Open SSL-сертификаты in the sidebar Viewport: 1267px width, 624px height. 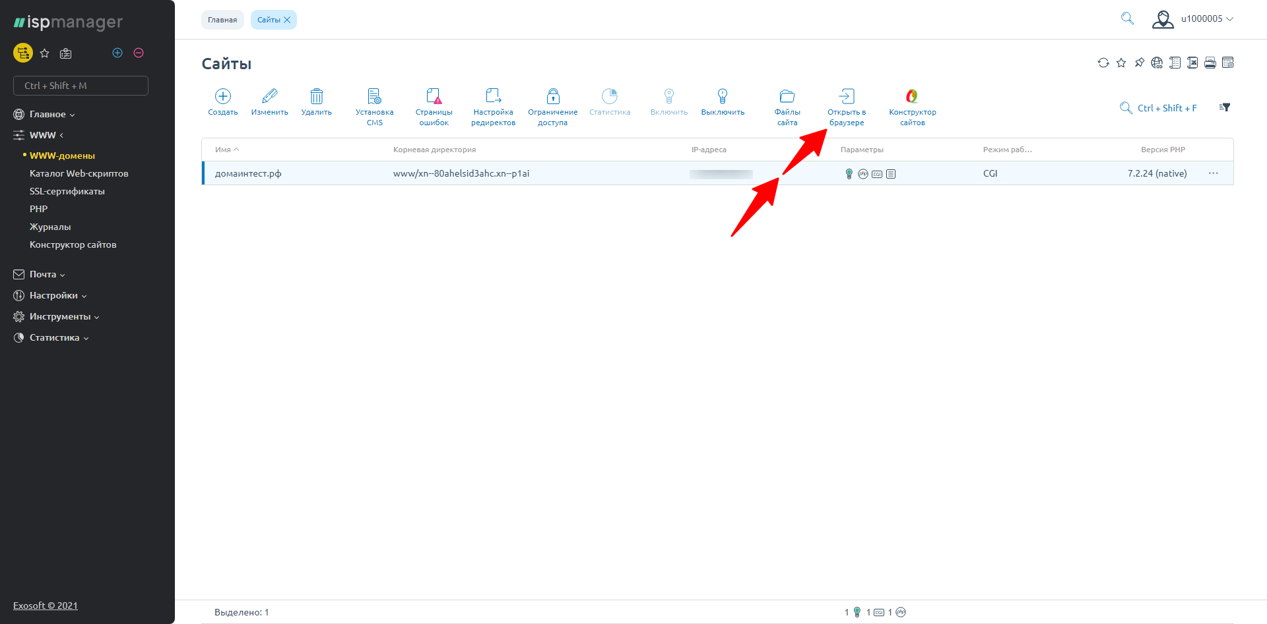(67, 191)
